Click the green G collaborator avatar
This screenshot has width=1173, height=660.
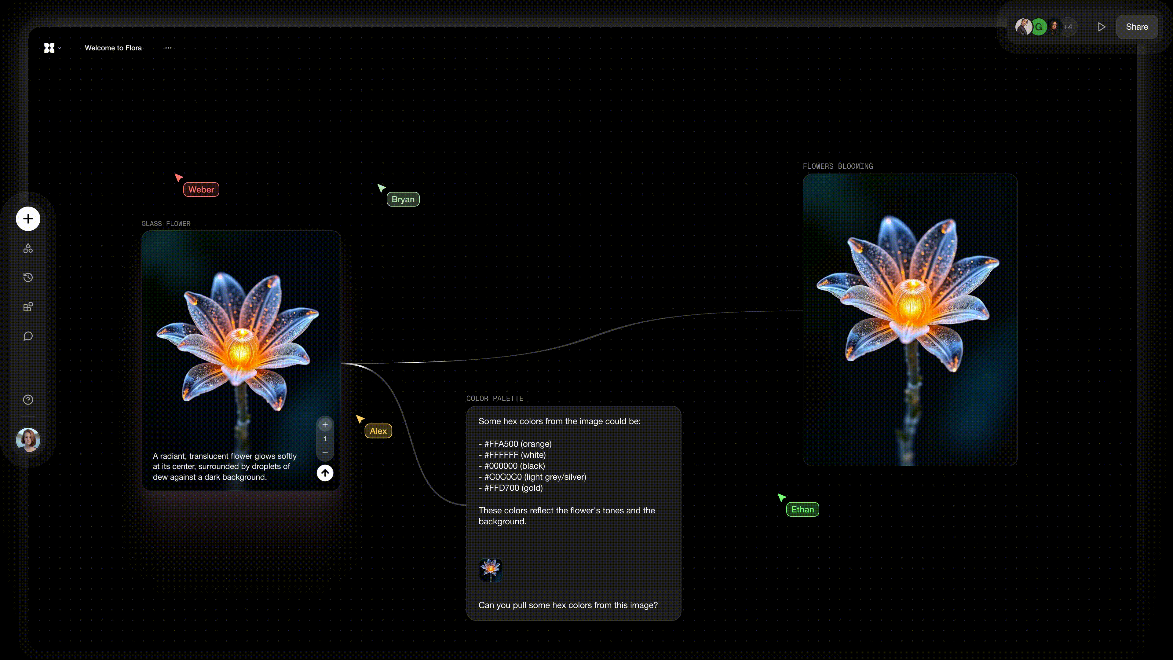(1039, 27)
